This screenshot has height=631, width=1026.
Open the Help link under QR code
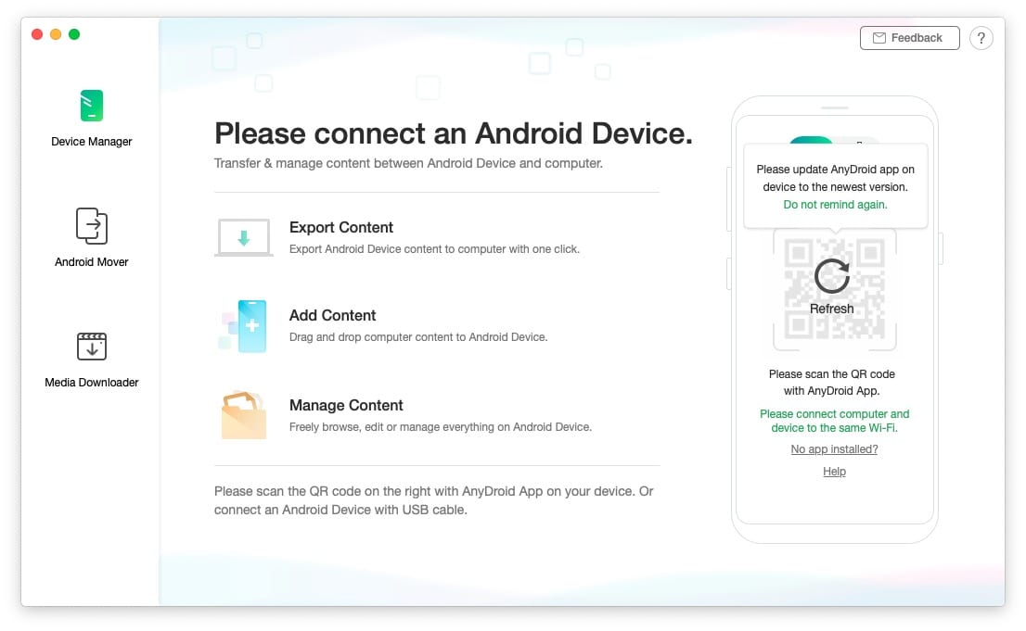(x=834, y=472)
